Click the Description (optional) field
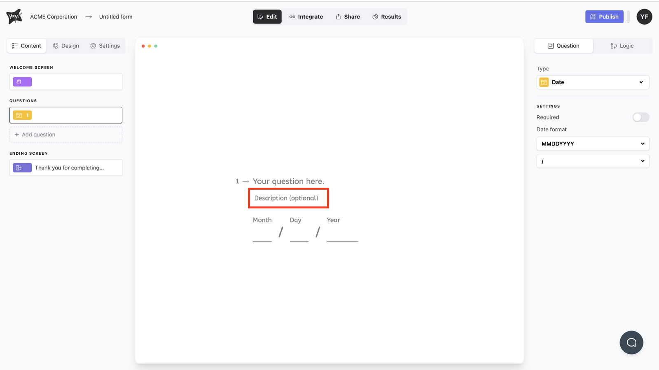This screenshot has width=659, height=370. [x=286, y=198]
